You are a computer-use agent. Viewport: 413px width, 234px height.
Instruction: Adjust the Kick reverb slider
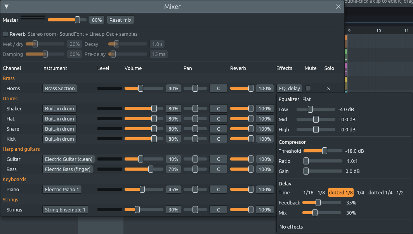pos(242,139)
